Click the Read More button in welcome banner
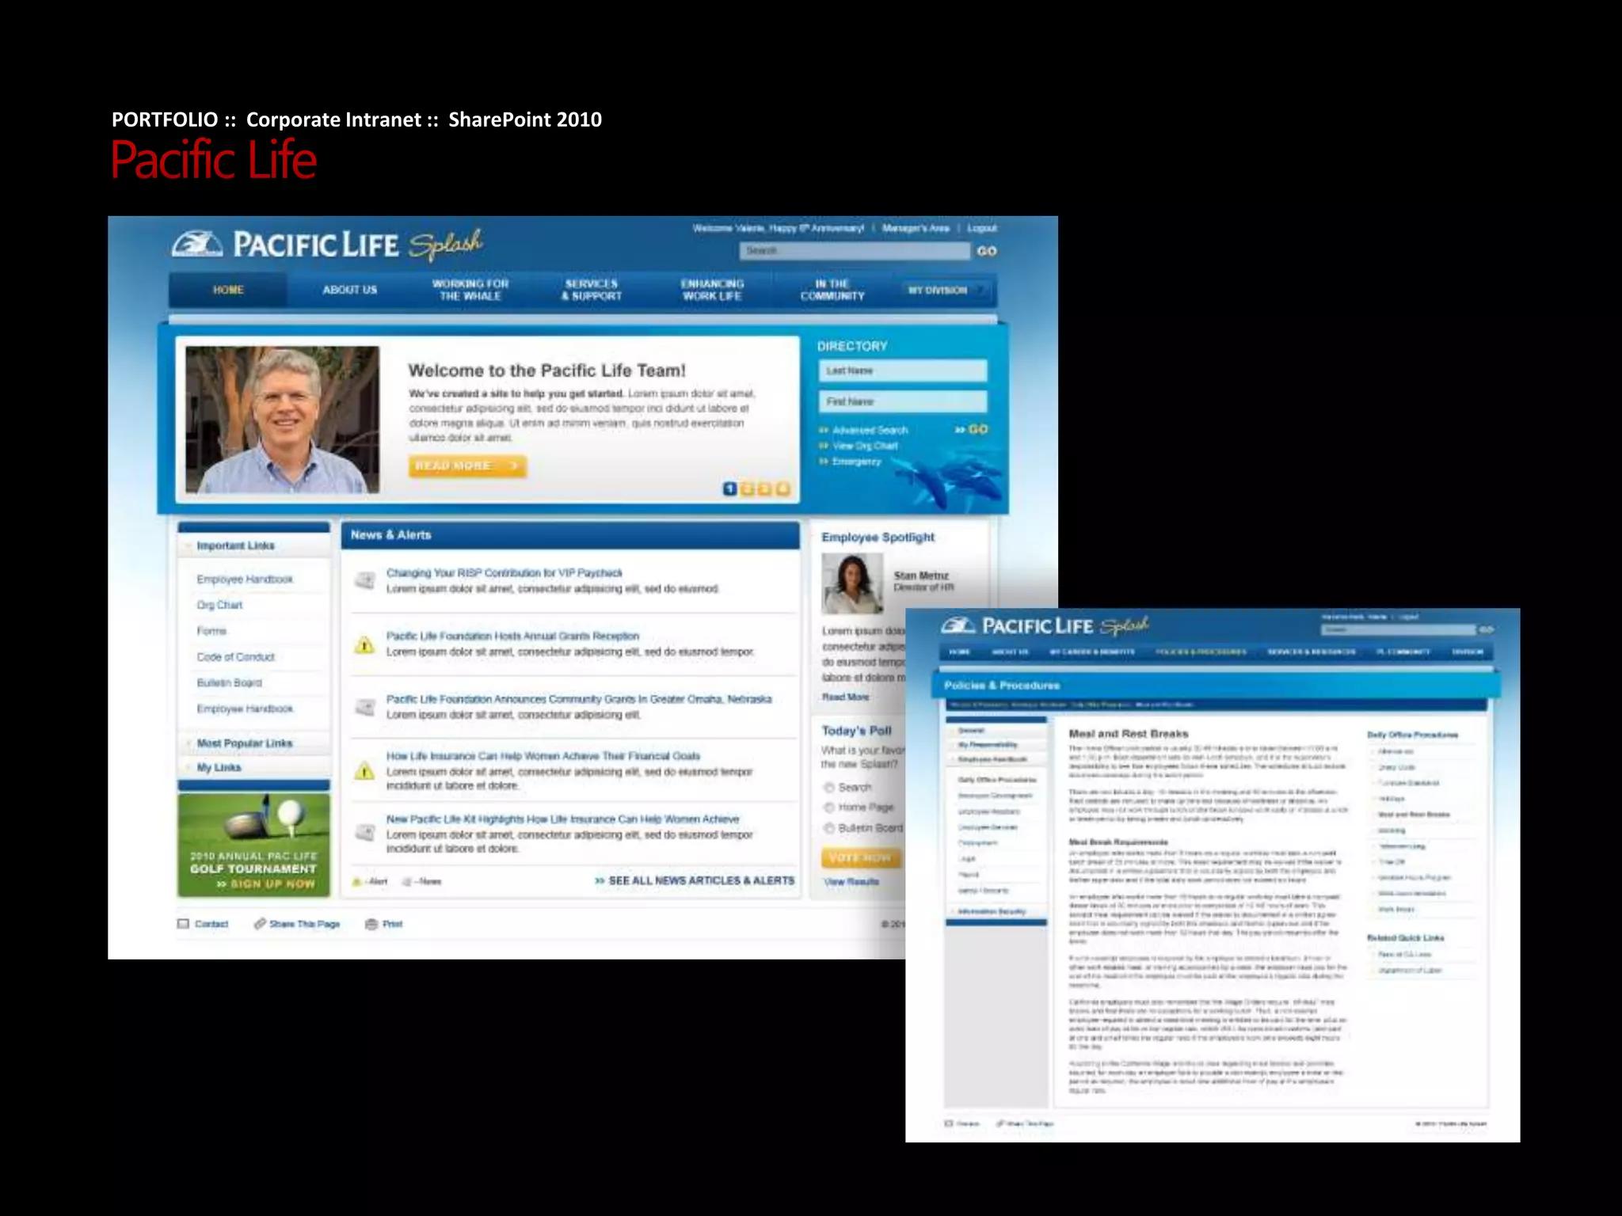The width and height of the screenshot is (1622, 1216). 467,465
